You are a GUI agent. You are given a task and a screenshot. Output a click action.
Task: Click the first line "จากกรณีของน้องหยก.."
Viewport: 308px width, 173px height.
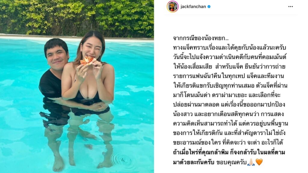(x=201, y=38)
